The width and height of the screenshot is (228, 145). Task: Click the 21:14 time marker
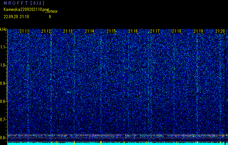pyautogui.click(x=90, y=31)
